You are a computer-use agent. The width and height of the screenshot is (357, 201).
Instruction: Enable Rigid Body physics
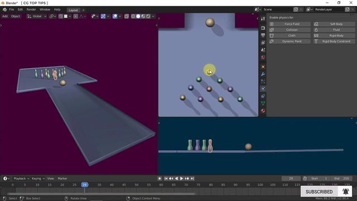click(334, 36)
